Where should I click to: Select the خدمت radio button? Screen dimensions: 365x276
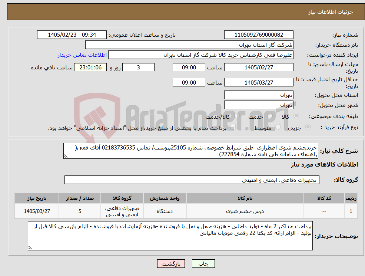tap(270, 116)
